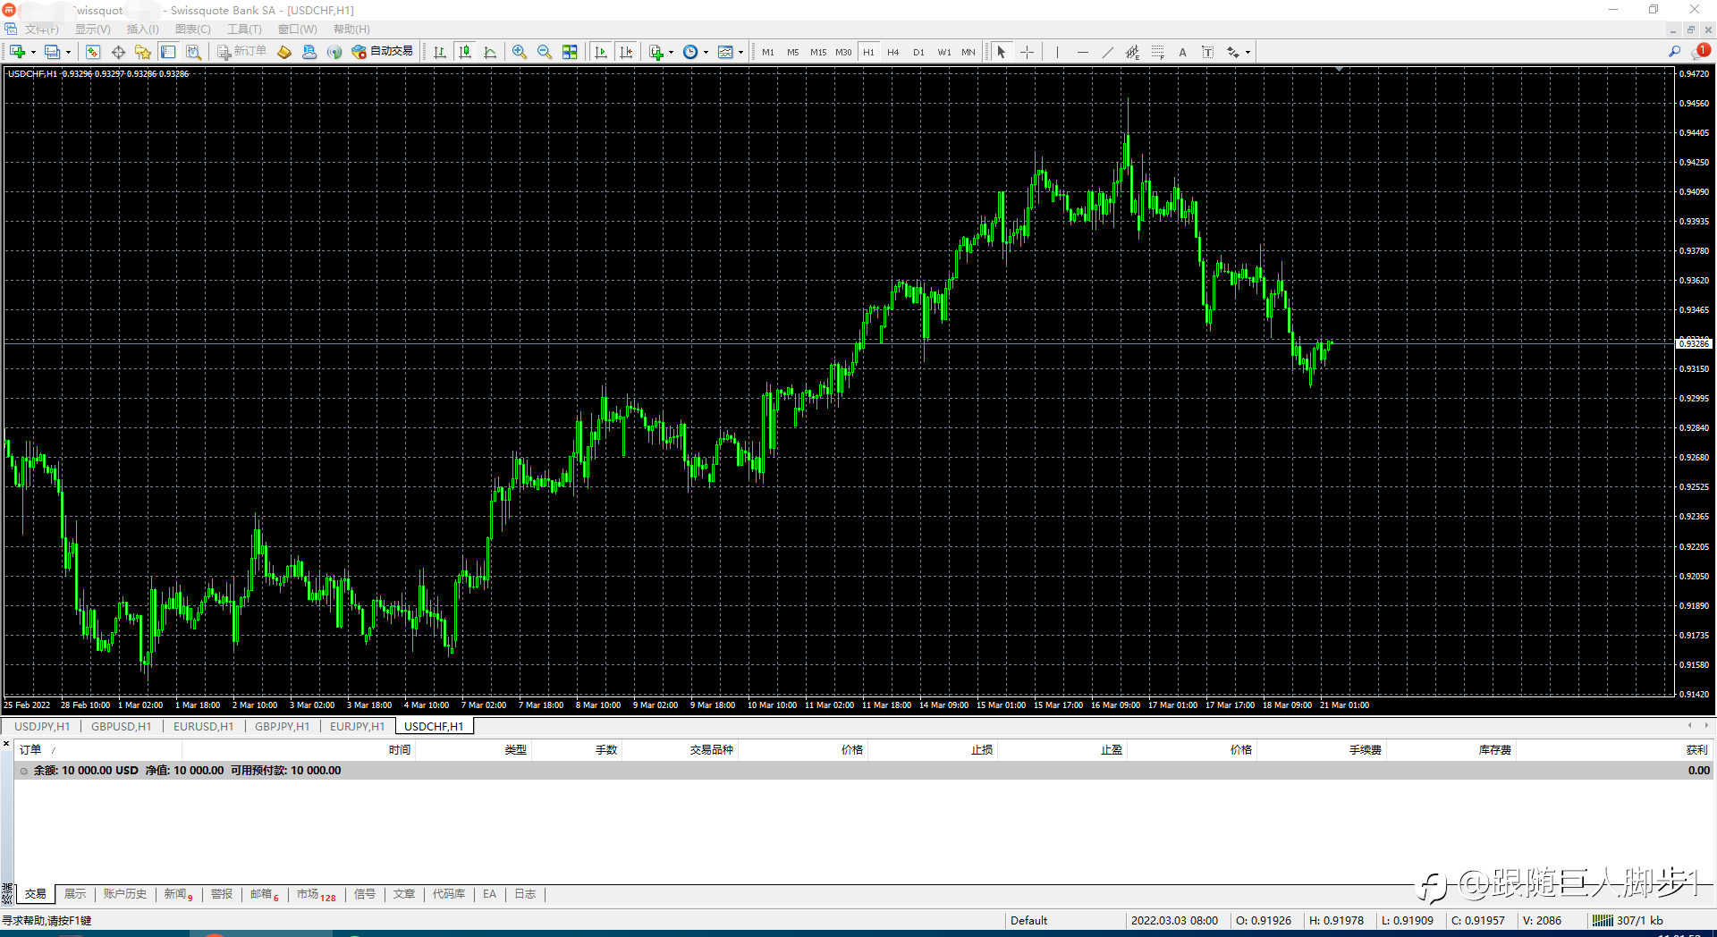Select the horizontal line drawing tool
Screen dimensions: 1717x937
pos(1082,52)
